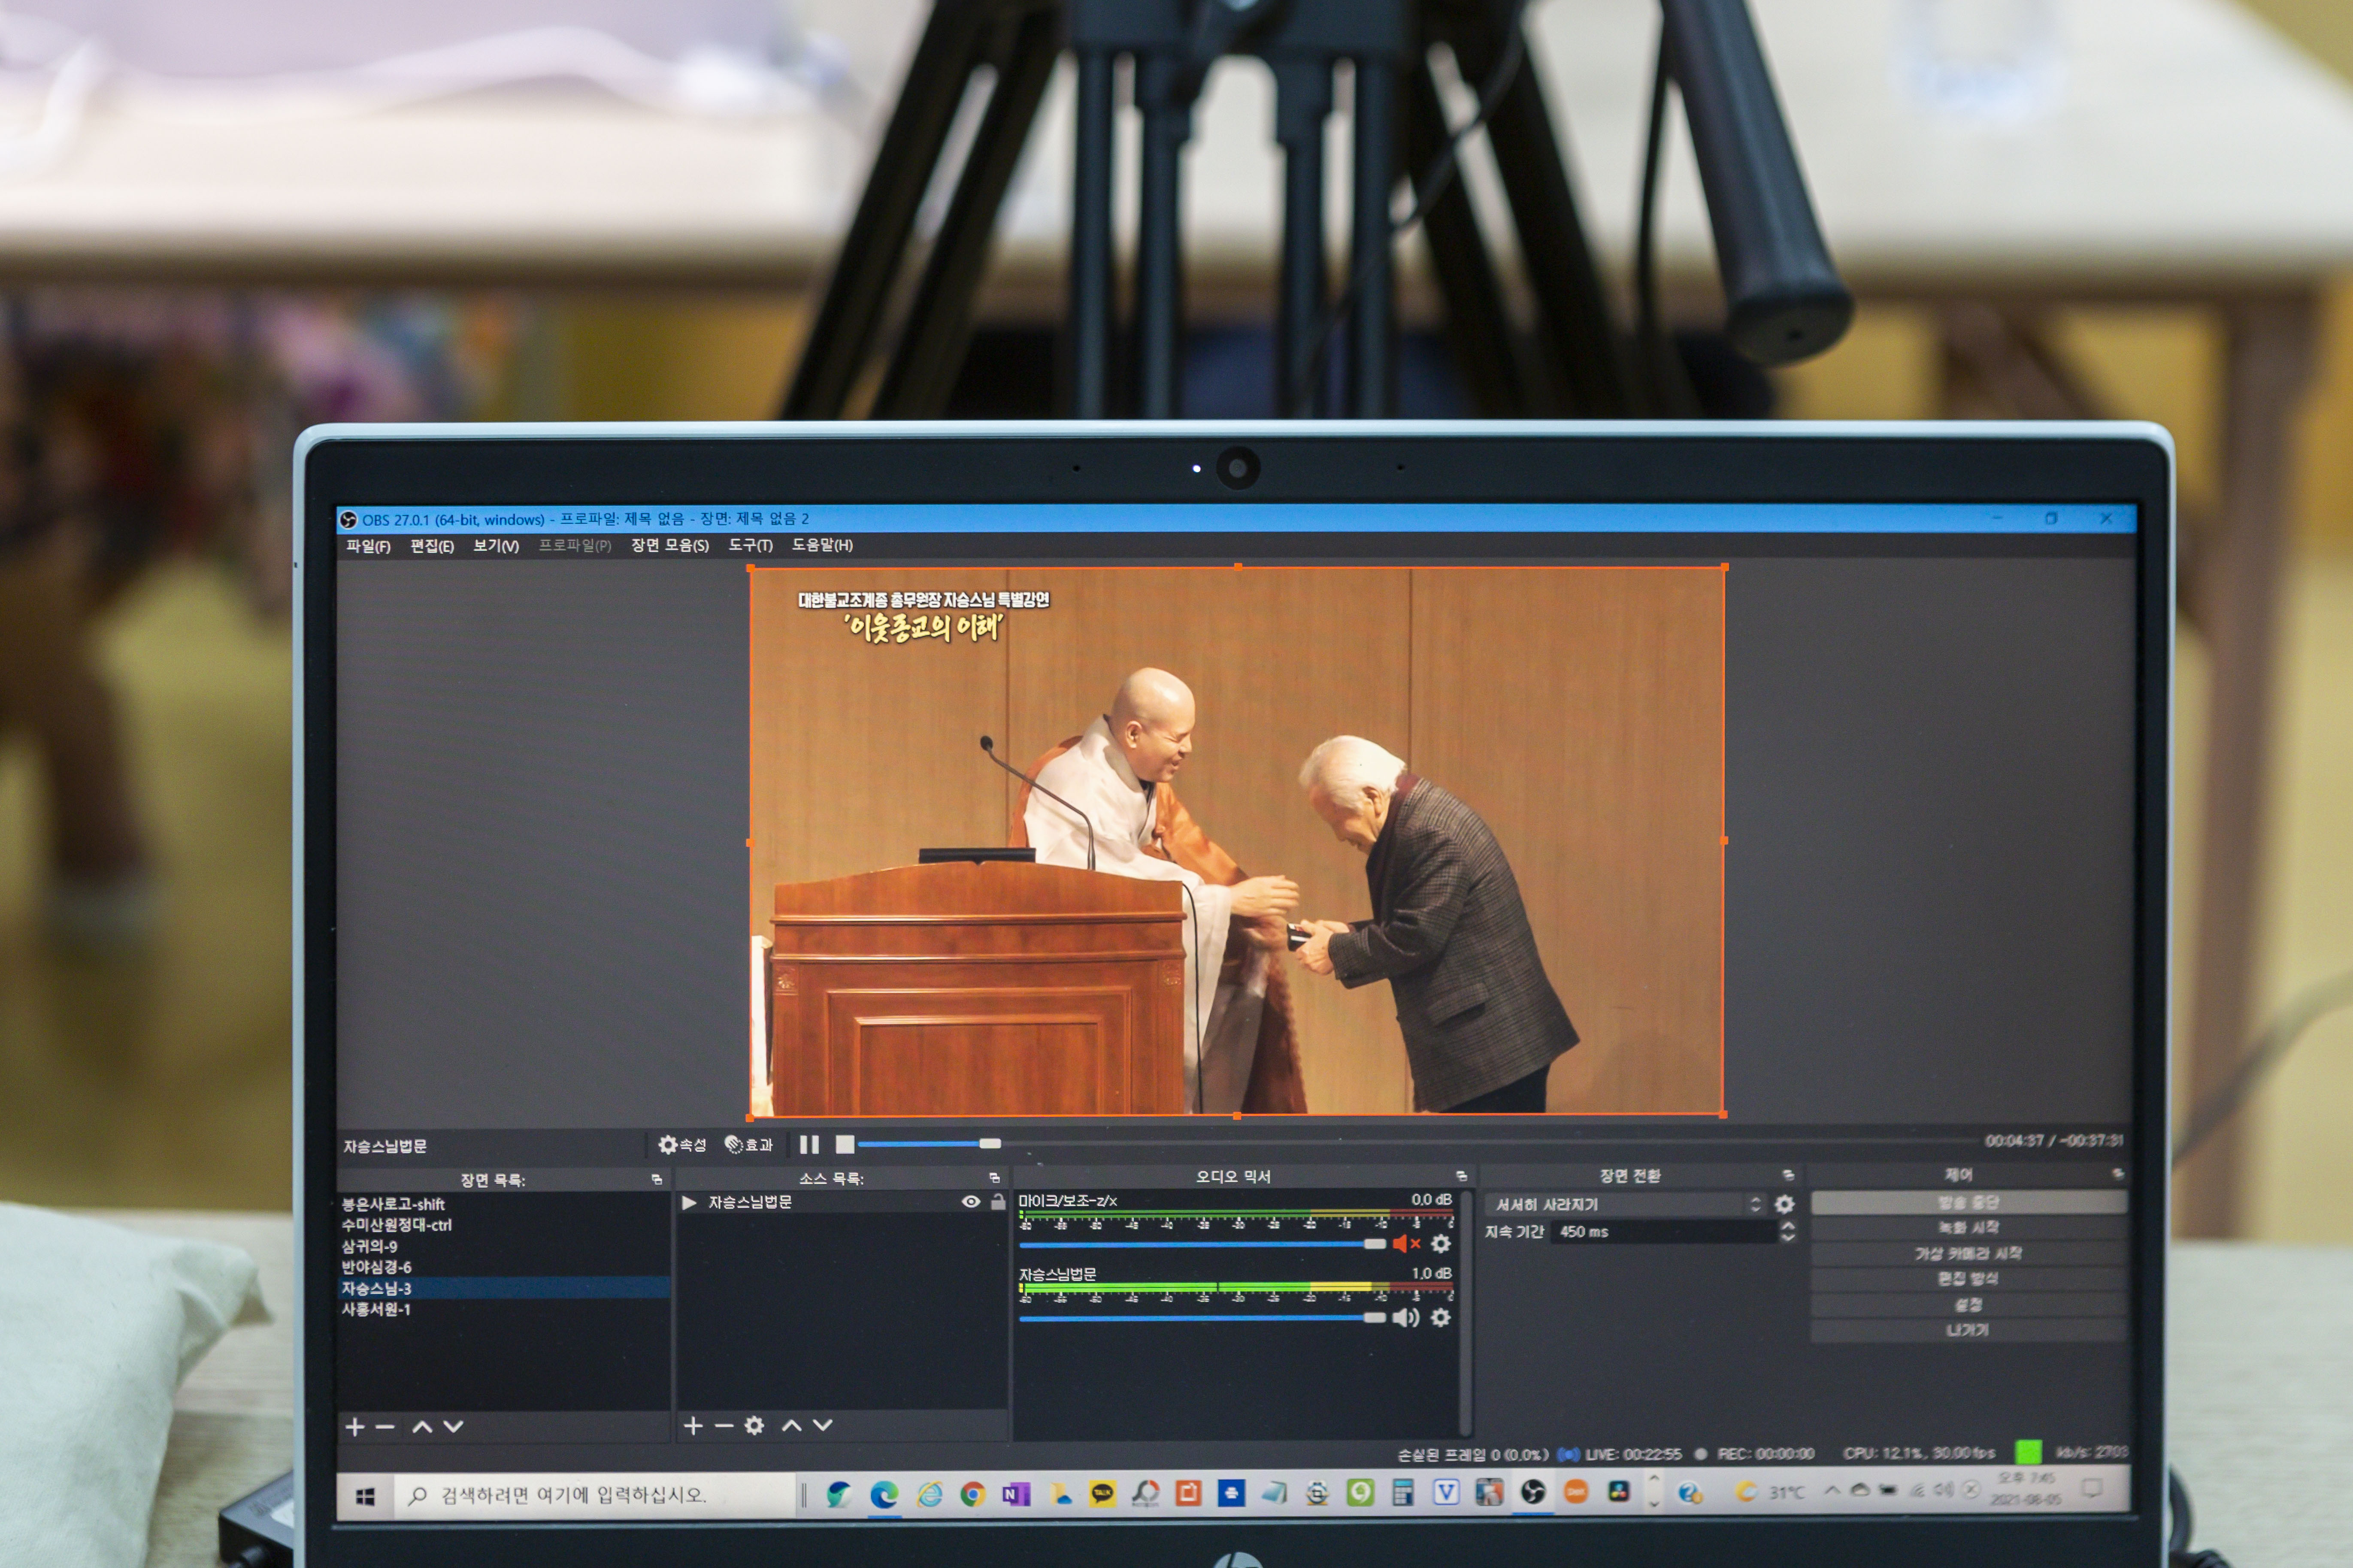Move selected source down with arrow
This screenshot has width=2353, height=1568.
pos(822,1426)
